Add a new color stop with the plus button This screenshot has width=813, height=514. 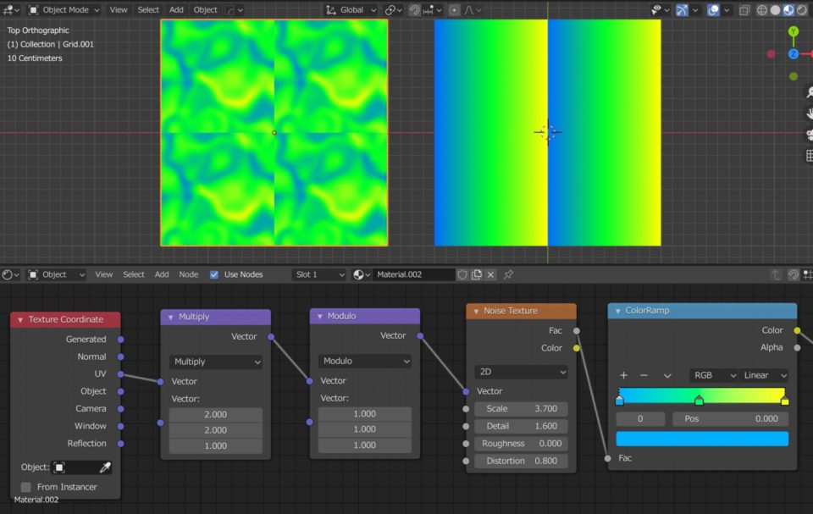click(x=625, y=375)
